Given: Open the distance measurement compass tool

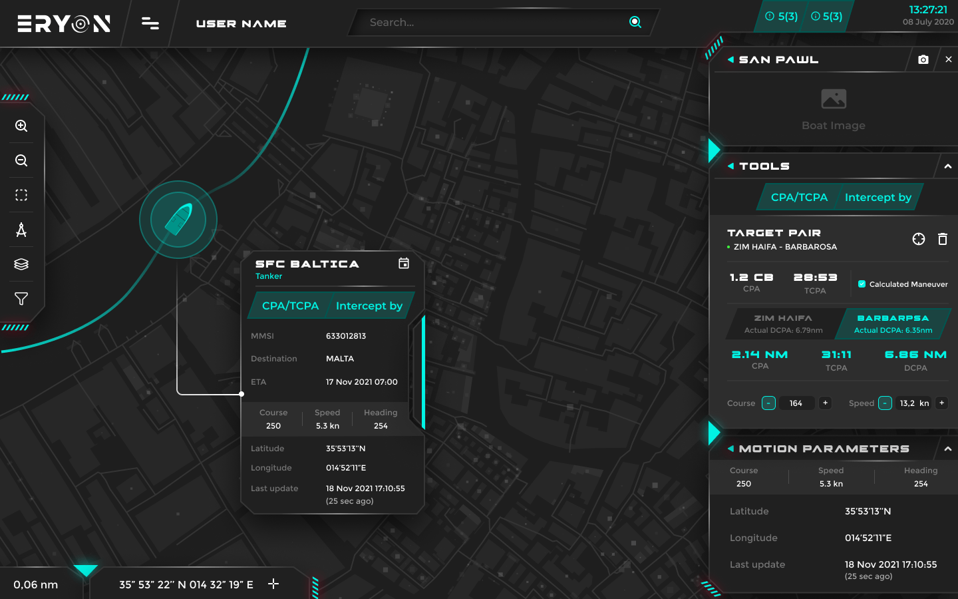Looking at the screenshot, I should (21, 230).
